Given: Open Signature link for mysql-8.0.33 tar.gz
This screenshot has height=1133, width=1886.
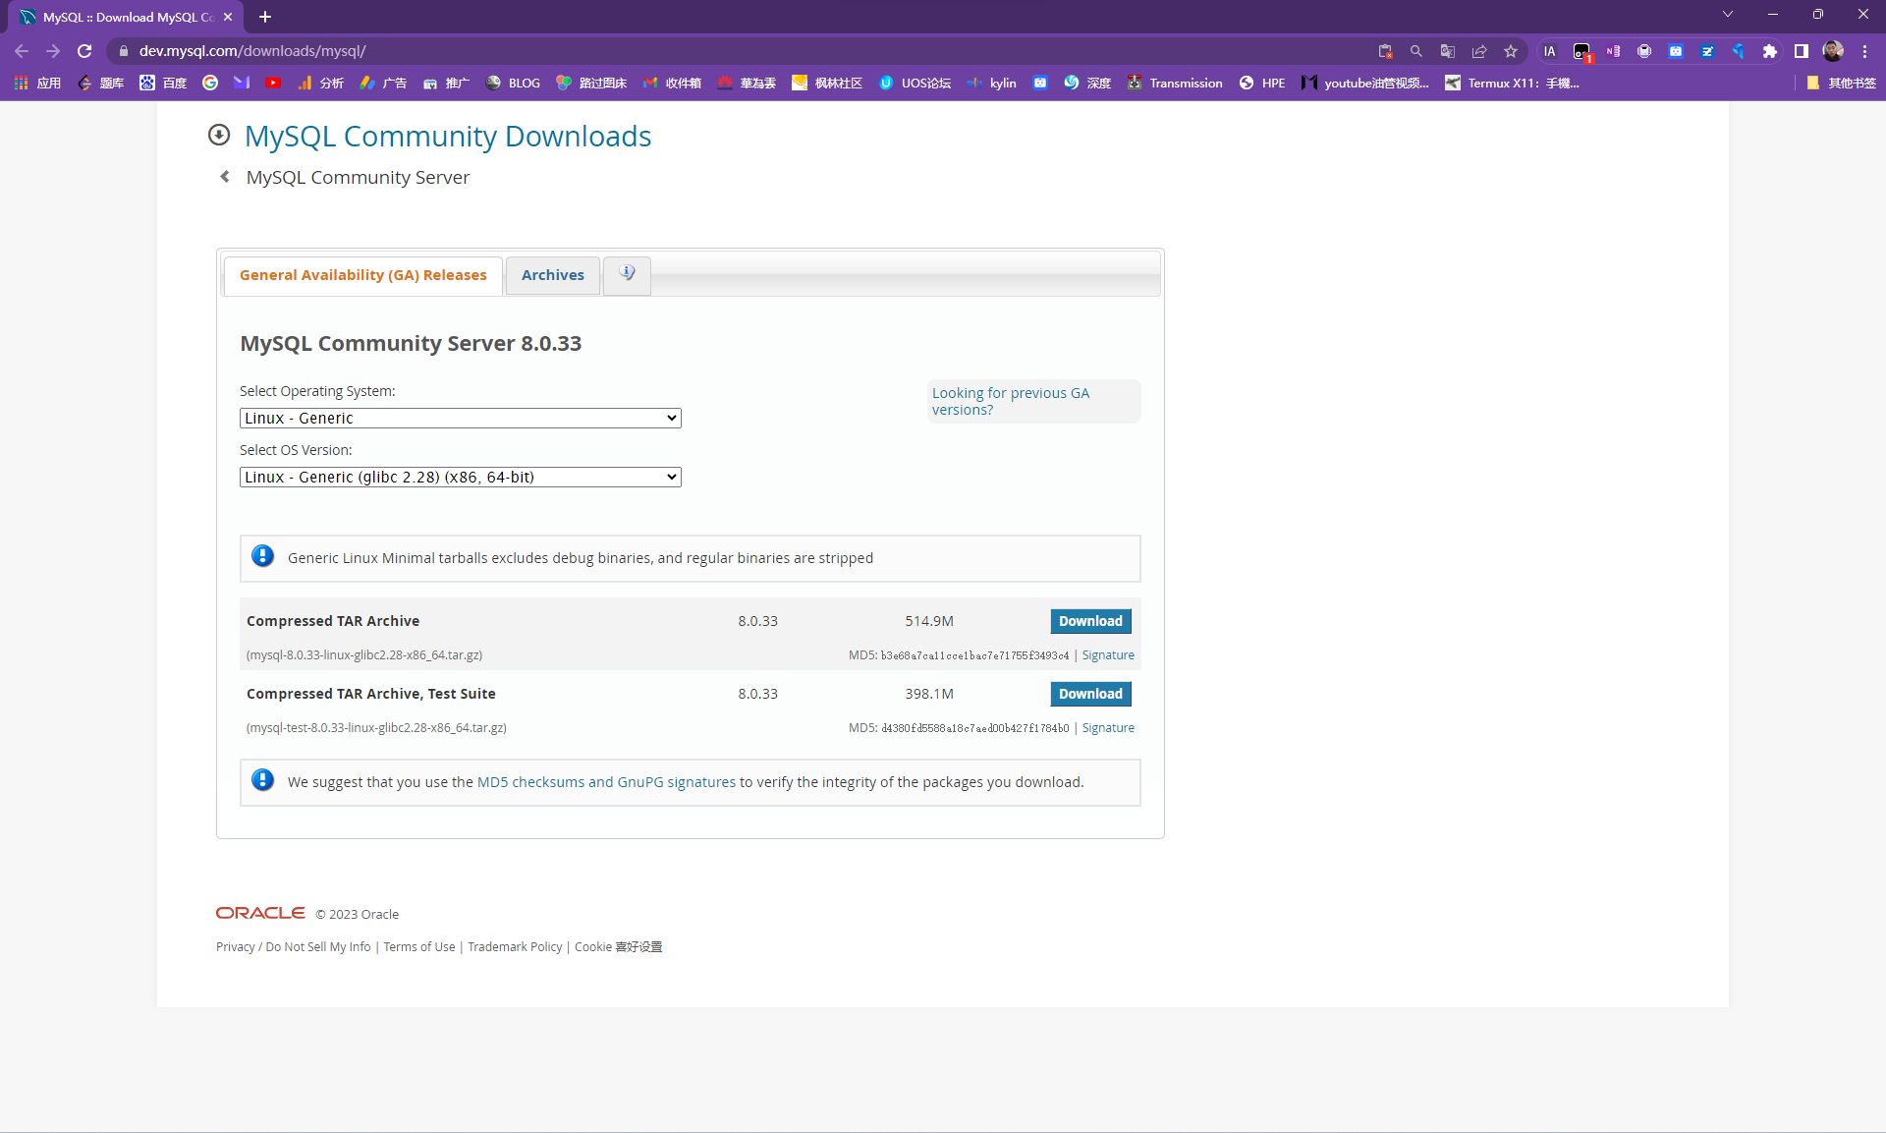Looking at the screenshot, I should [1108, 655].
